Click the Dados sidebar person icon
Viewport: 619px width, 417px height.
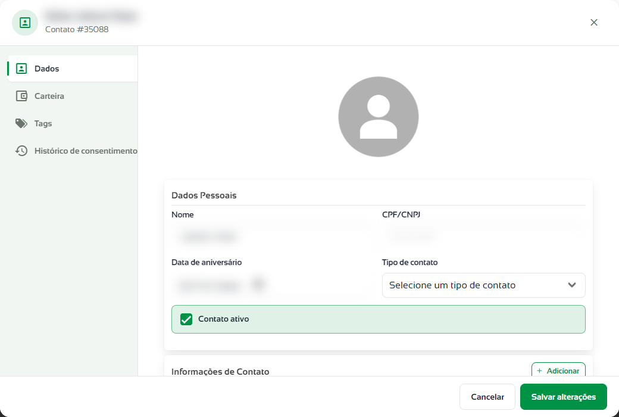21,69
